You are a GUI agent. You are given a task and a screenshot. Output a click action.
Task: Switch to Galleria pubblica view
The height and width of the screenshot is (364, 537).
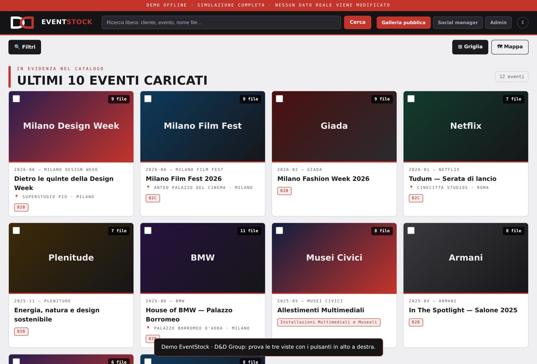(x=403, y=22)
